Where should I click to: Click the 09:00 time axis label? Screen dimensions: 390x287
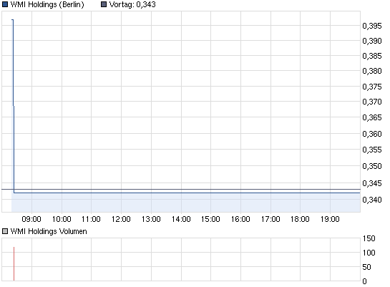pos(31,219)
